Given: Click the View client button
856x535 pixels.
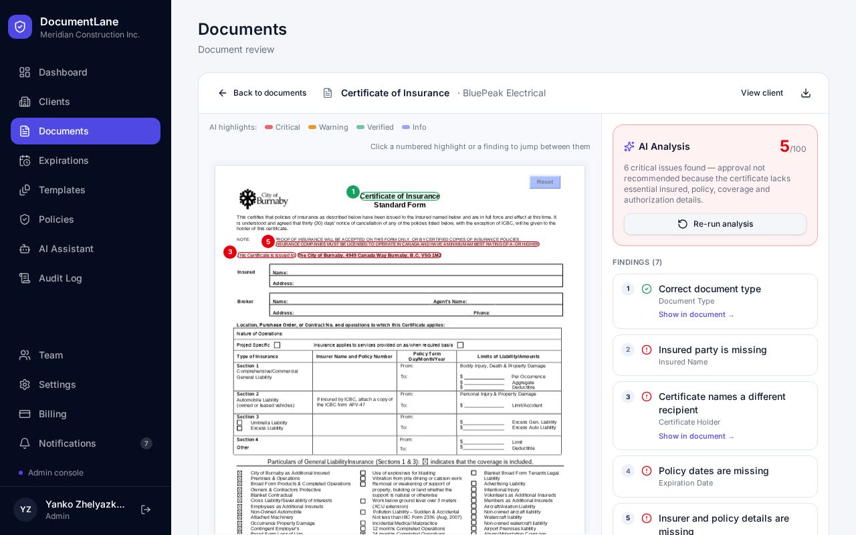Looking at the screenshot, I should tap(762, 93).
